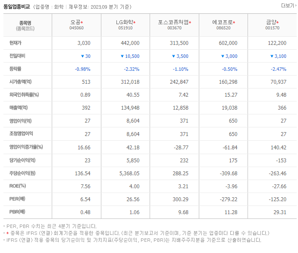
Task: Select net income value 5,850
Action: click(x=133, y=160)
